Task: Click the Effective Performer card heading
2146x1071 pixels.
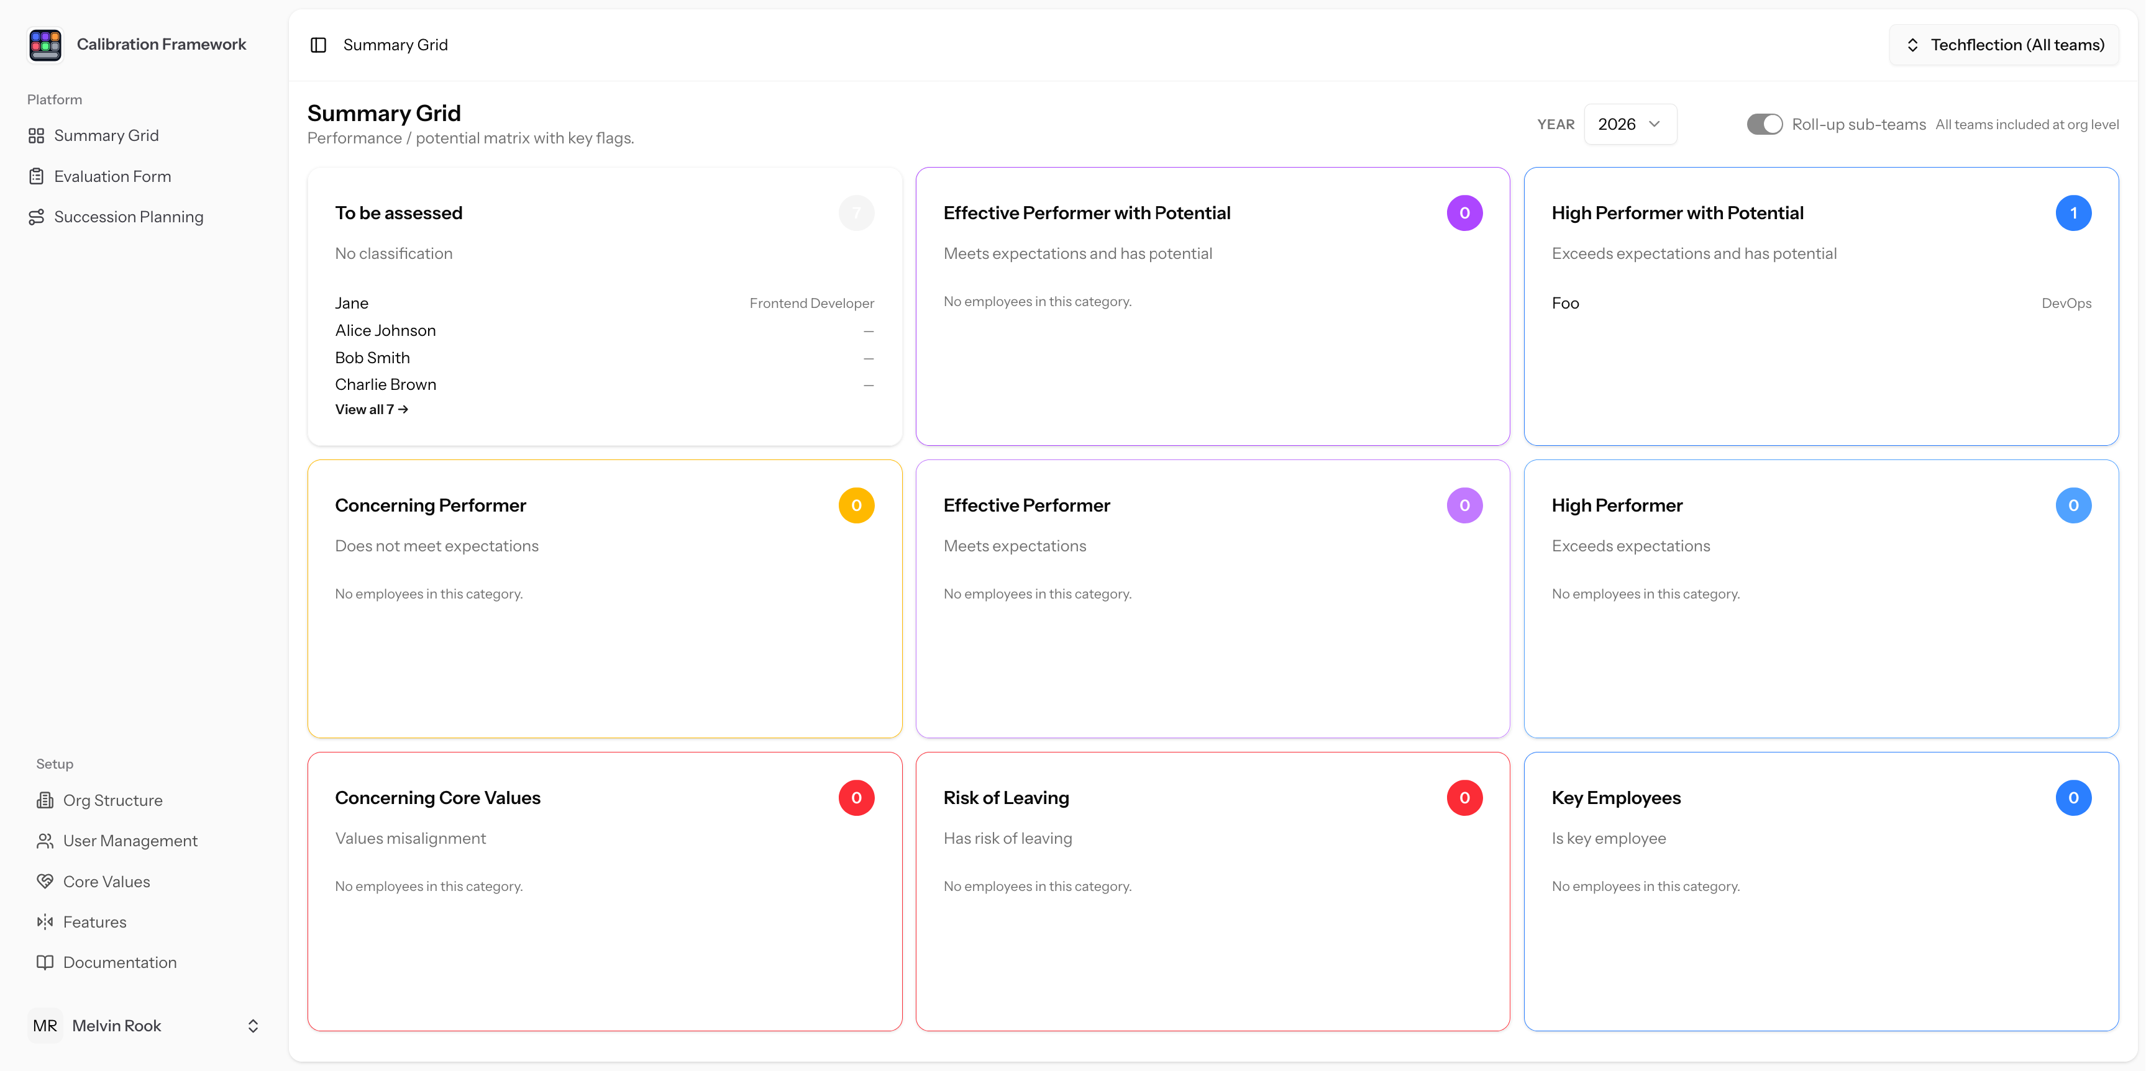Action: click(x=1026, y=506)
